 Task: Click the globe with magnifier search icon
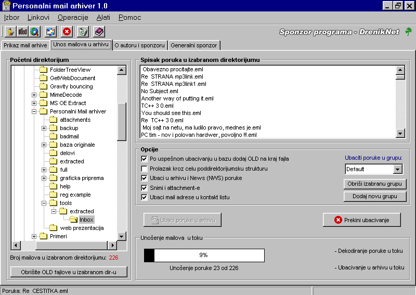tap(34, 32)
